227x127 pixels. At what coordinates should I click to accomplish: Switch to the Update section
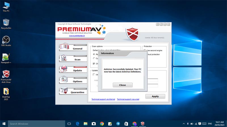[x=73, y=69]
